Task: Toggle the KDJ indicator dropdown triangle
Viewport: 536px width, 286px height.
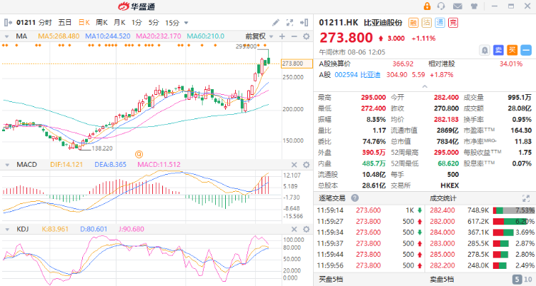Action: [x=7, y=230]
